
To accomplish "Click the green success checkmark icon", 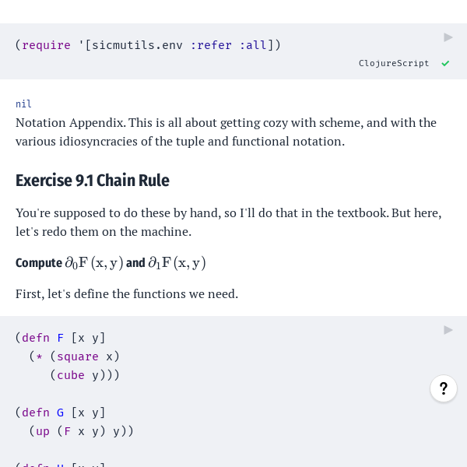I will [x=445, y=63].
